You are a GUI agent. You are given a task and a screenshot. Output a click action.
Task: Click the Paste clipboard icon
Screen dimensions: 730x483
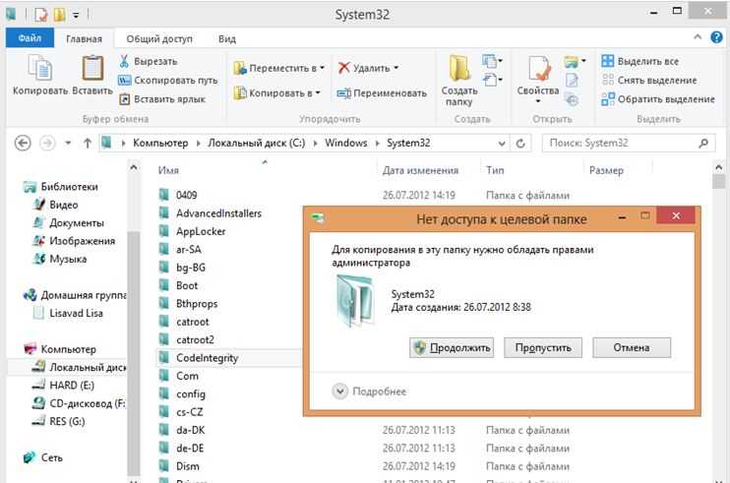(92, 69)
